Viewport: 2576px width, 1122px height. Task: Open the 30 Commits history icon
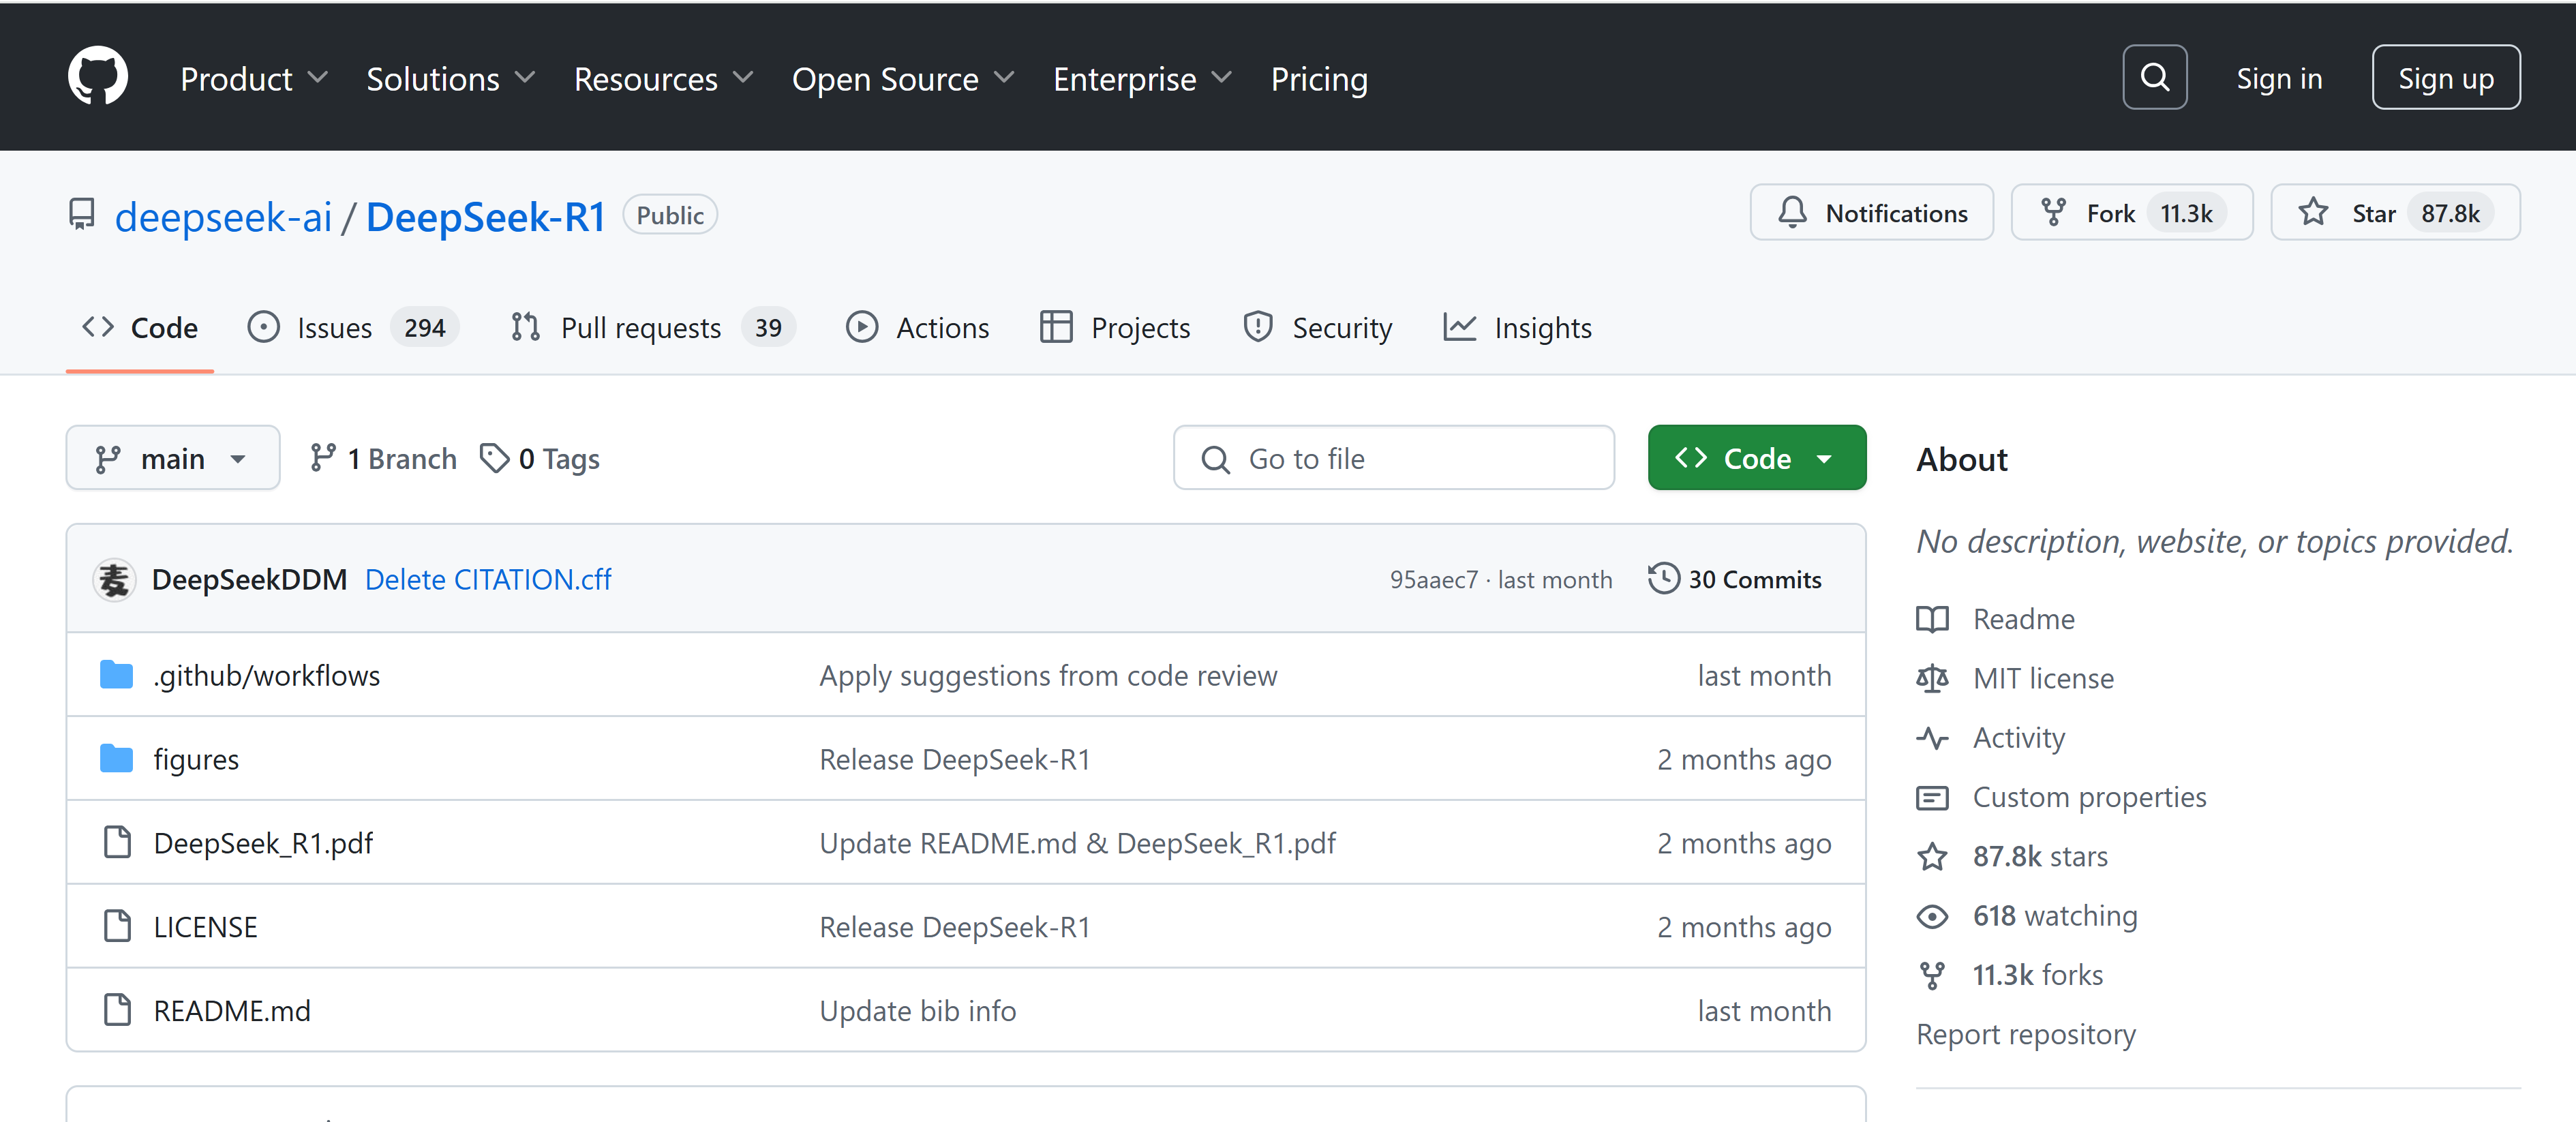(x=1663, y=579)
